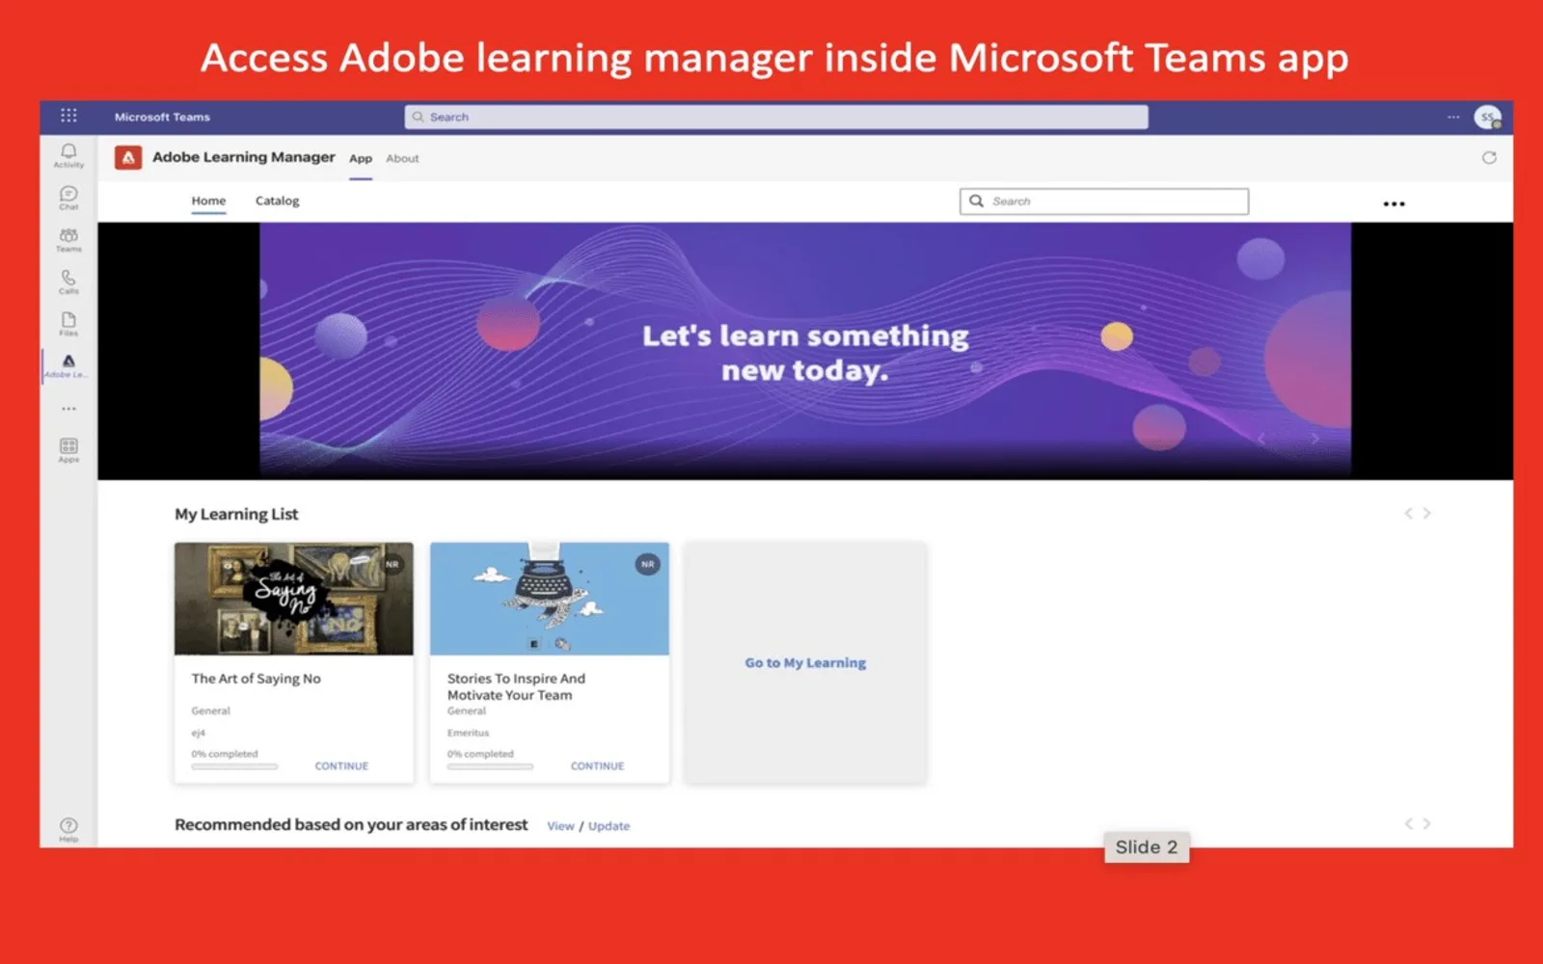Continue Stories To Inspire course
This screenshot has width=1543, height=964.
click(x=597, y=765)
